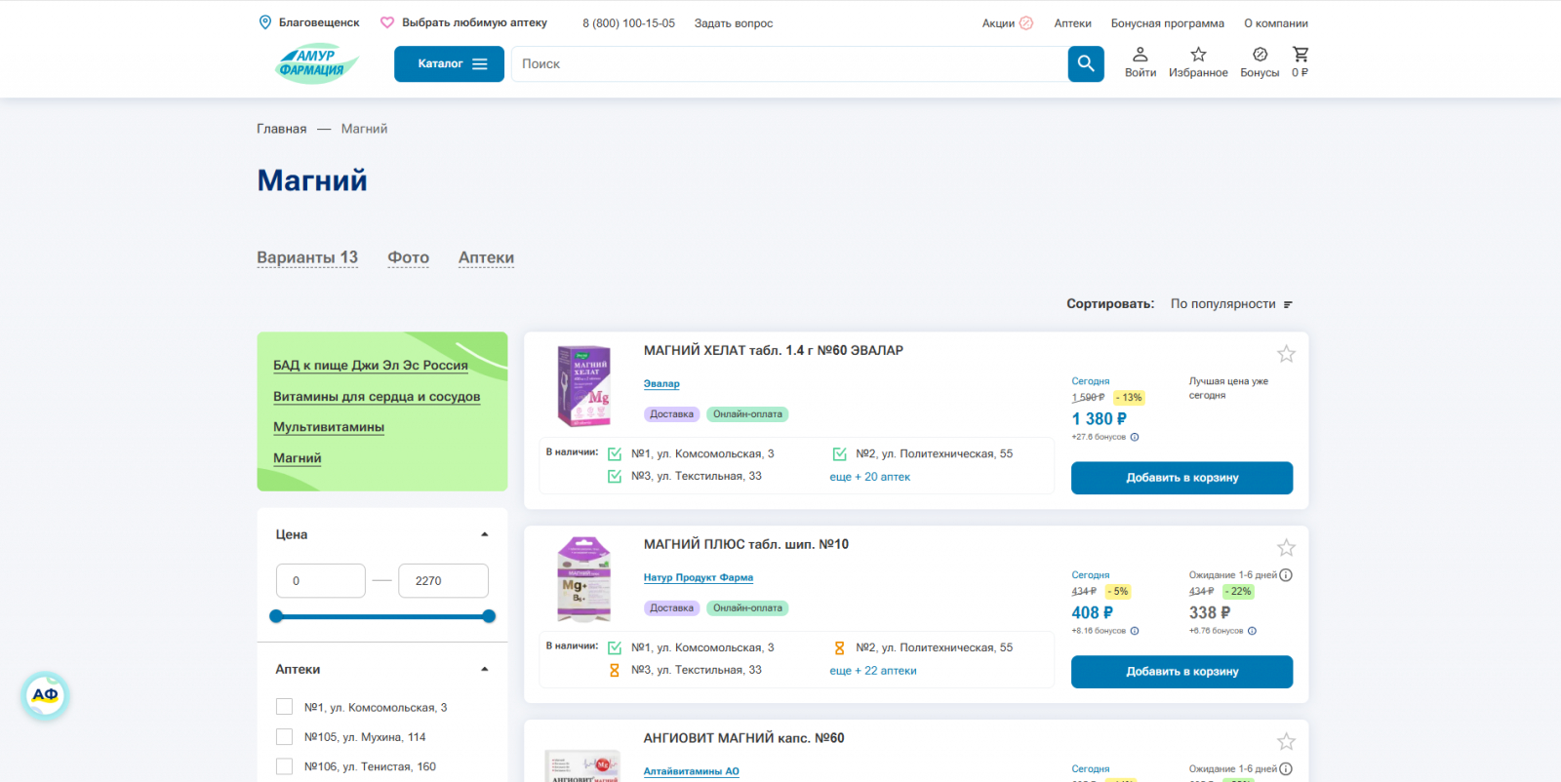Open the Благовещенск city selector
The image size is (1561, 782).
tap(319, 22)
